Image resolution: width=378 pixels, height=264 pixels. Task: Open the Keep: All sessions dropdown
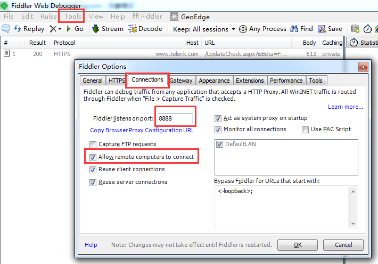pyautogui.click(x=204, y=29)
